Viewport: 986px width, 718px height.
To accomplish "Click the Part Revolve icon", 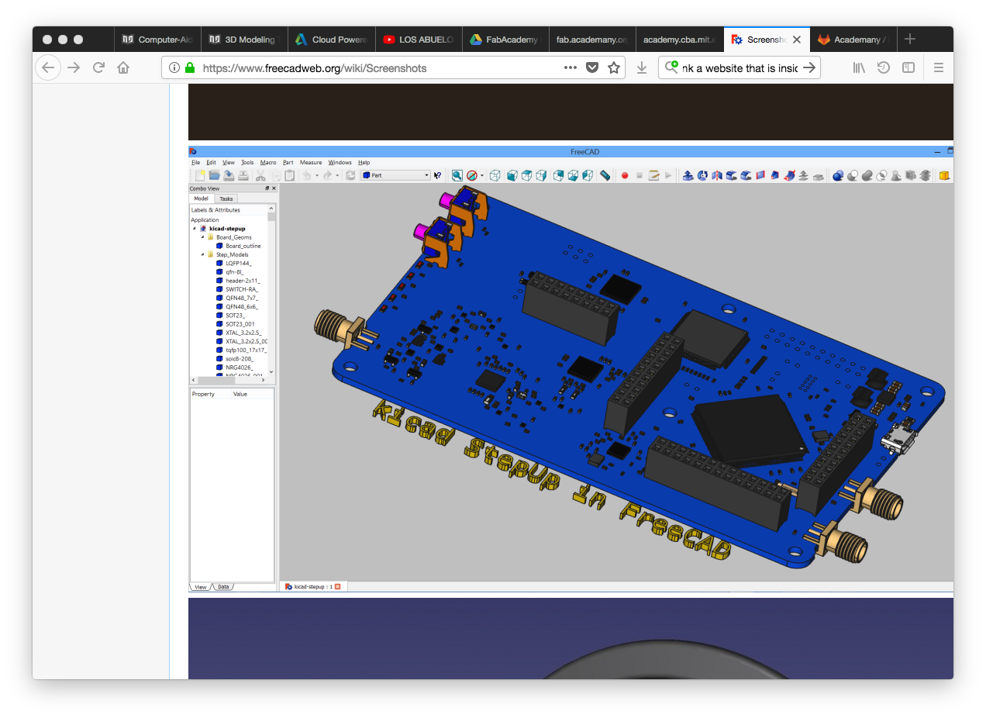I will (702, 176).
